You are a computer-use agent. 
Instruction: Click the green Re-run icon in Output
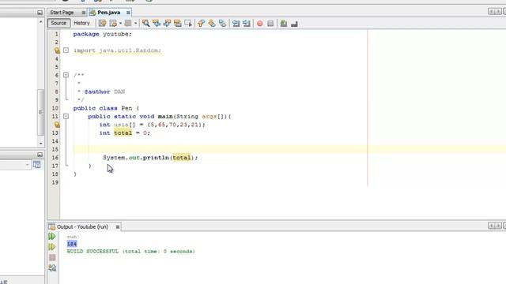[x=51, y=237]
